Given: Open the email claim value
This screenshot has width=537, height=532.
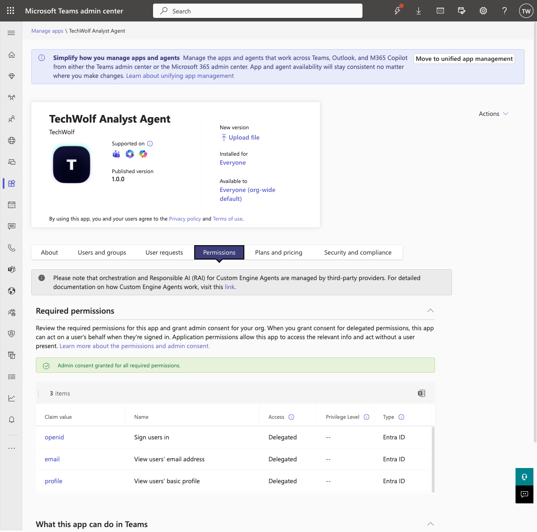Looking at the screenshot, I should click(x=52, y=459).
